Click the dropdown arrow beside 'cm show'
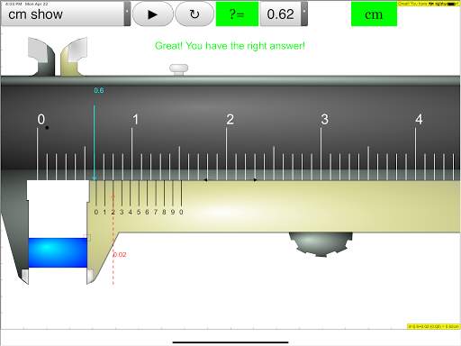The width and height of the screenshot is (461, 346). click(128, 14)
